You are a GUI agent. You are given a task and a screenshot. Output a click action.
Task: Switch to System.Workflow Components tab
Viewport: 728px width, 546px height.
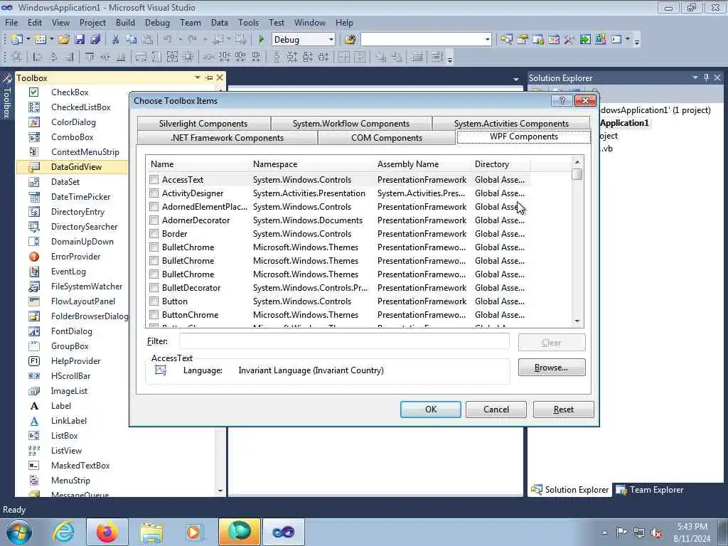(x=351, y=124)
